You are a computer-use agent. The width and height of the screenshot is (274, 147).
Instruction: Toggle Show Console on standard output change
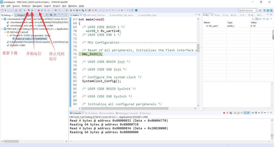click(x=245, y=113)
